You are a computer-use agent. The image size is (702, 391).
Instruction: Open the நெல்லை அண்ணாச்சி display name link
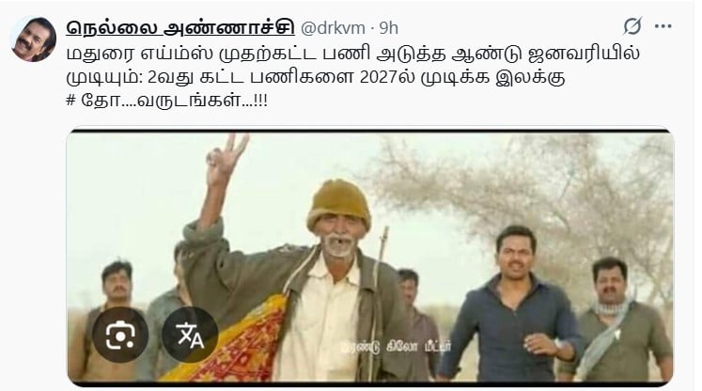click(x=180, y=28)
